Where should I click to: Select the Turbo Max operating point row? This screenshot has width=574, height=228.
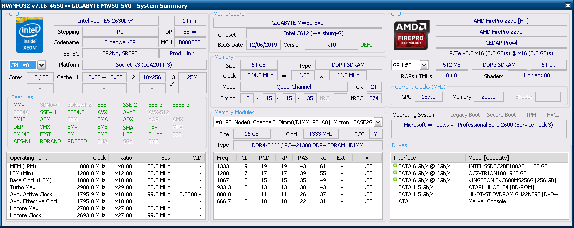point(105,187)
